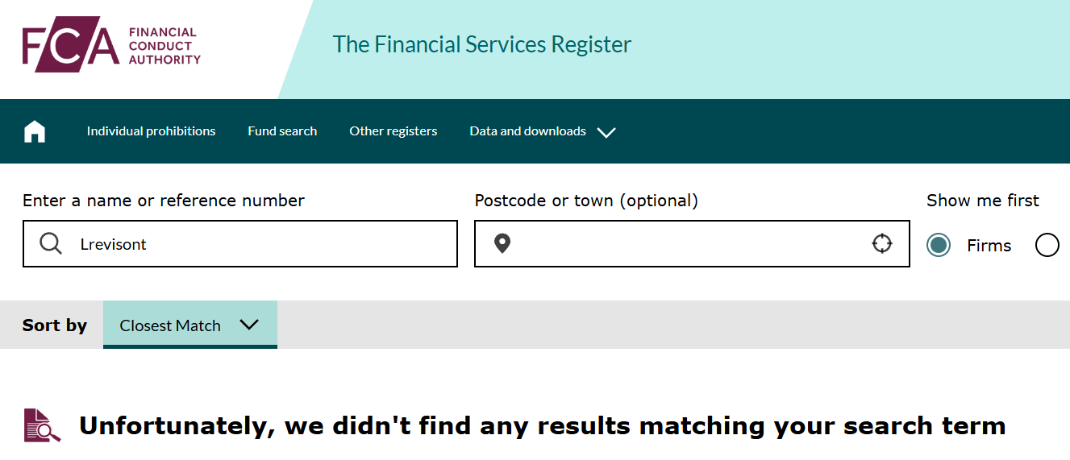The height and width of the screenshot is (460, 1070).
Task: Click the map pin icon in the postcode field
Action: point(502,243)
